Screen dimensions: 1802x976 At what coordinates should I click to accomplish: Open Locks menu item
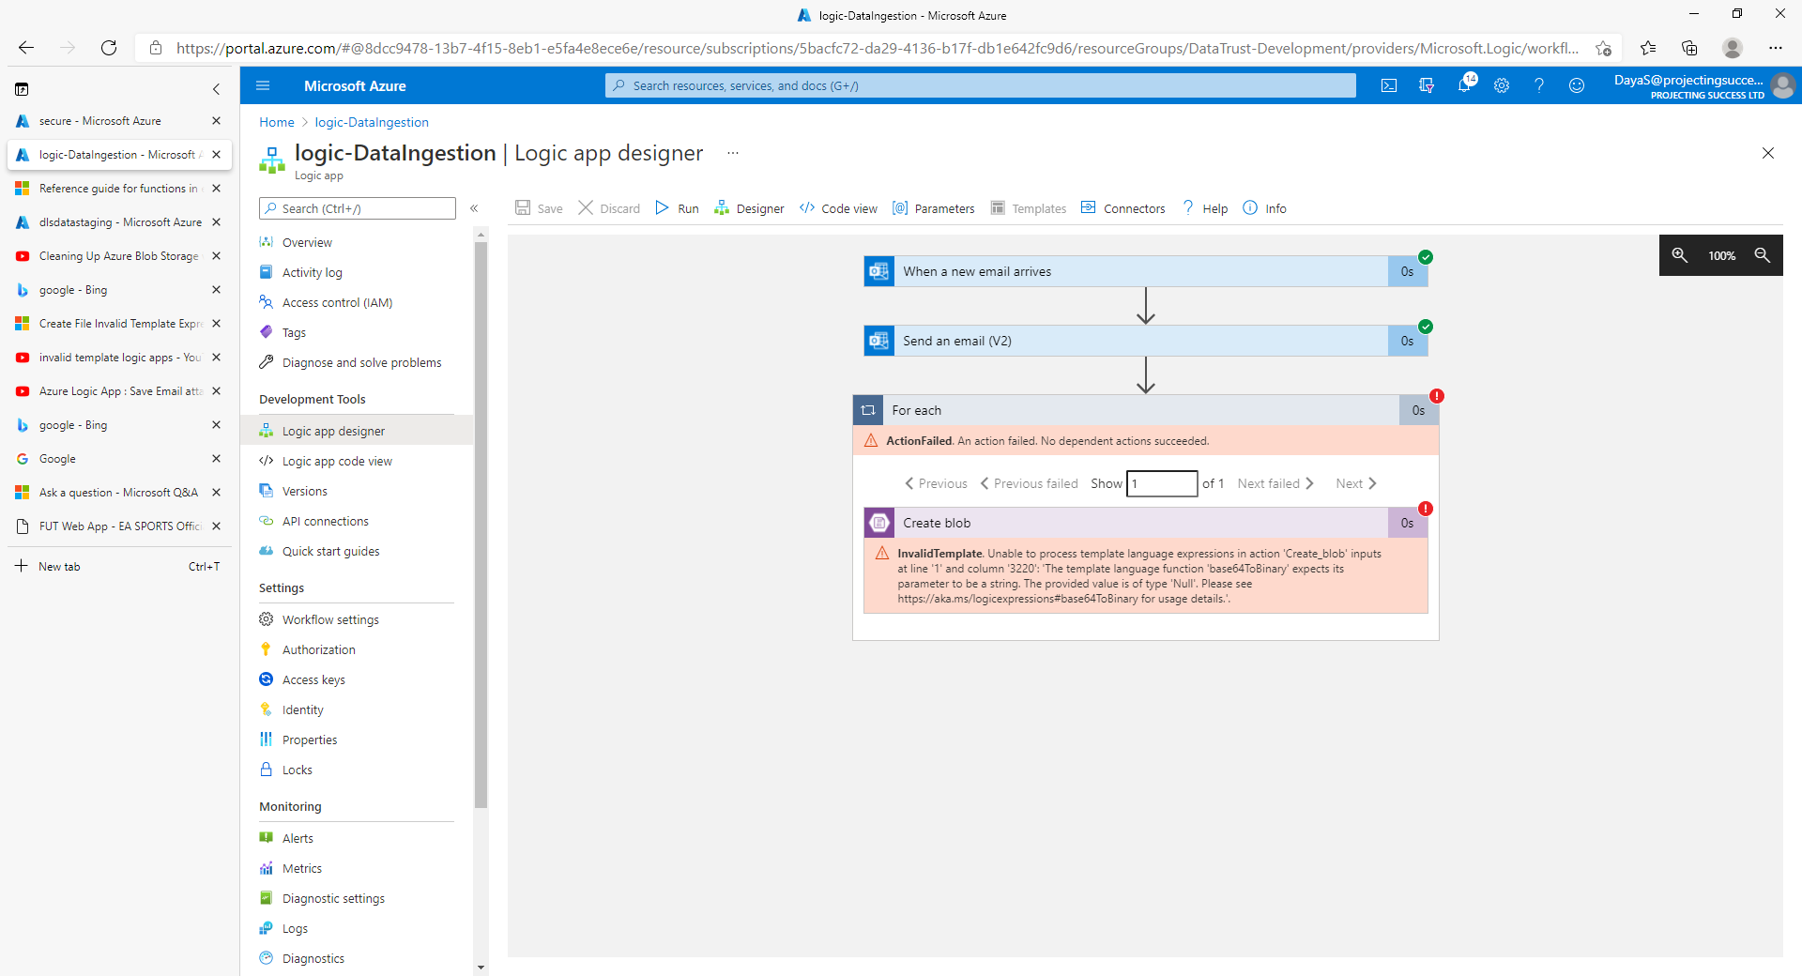point(357,770)
